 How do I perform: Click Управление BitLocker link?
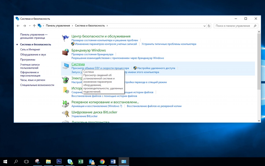[85, 116]
